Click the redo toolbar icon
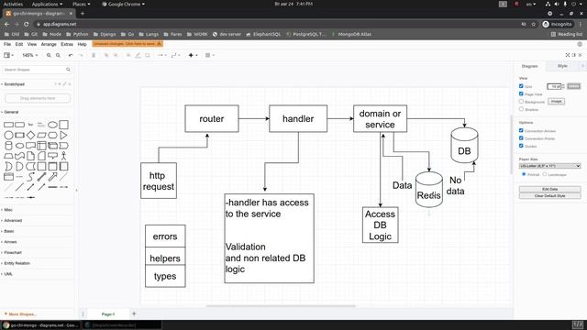This screenshot has height=330, width=587. (81, 55)
